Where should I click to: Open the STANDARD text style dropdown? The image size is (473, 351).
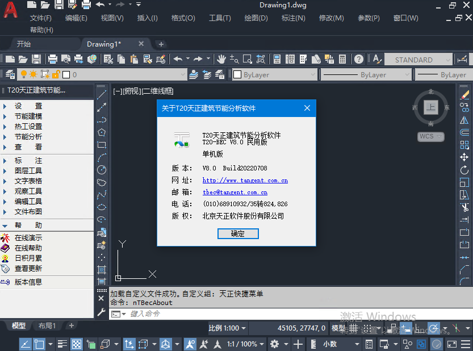point(419,60)
